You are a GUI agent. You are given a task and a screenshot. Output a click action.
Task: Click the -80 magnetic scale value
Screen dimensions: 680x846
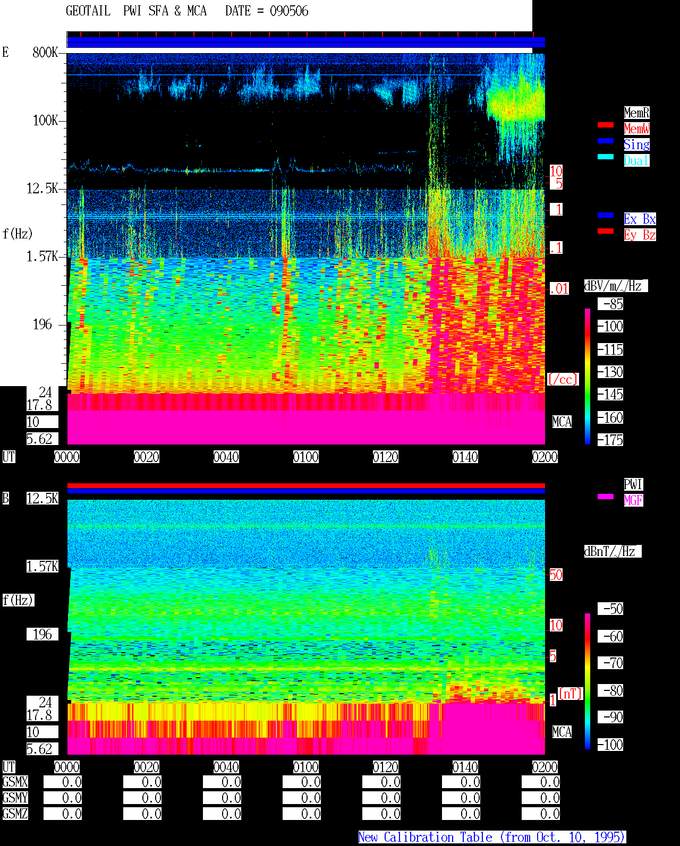tap(610, 690)
